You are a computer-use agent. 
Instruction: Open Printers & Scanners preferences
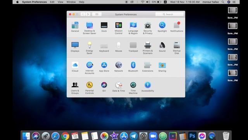point(148,48)
